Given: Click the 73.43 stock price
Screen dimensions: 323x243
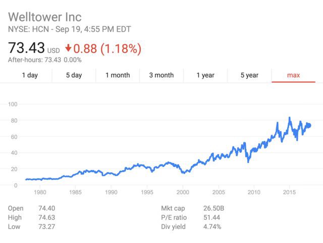Looking at the screenshot, I should click(26, 49).
